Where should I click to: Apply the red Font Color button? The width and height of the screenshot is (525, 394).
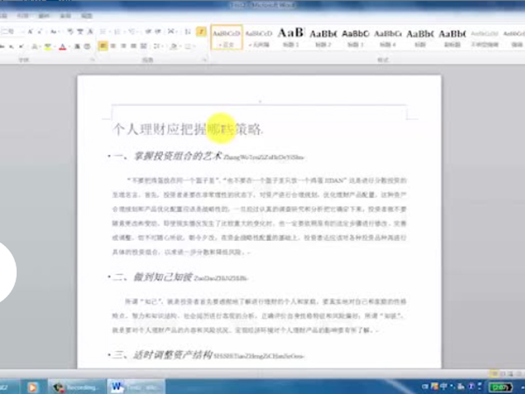pos(62,46)
